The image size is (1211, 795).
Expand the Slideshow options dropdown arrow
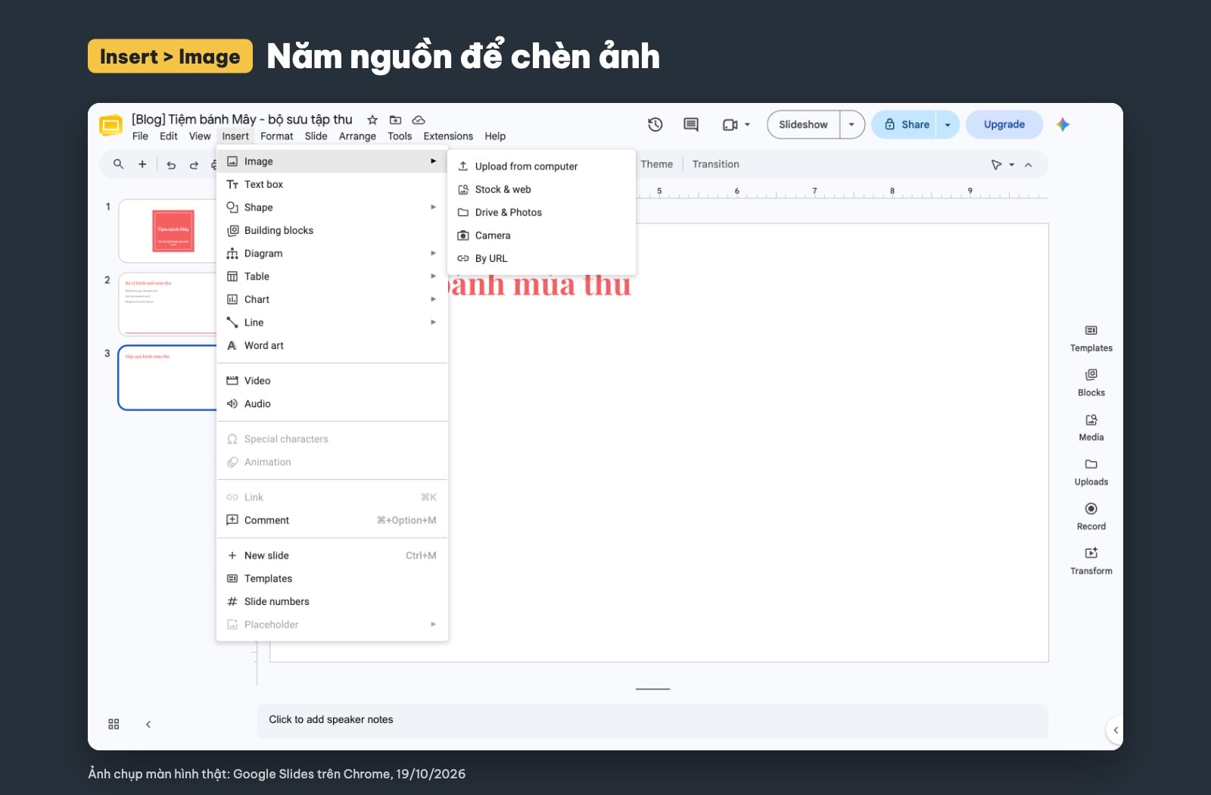852,125
